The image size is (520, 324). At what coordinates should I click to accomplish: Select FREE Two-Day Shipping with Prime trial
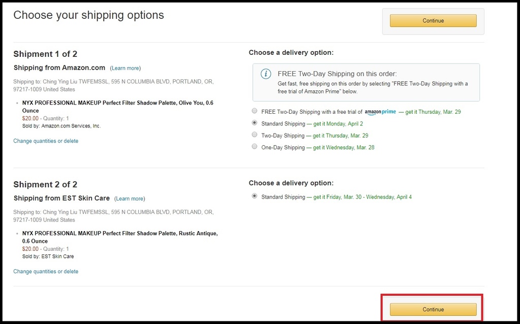(254, 111)
